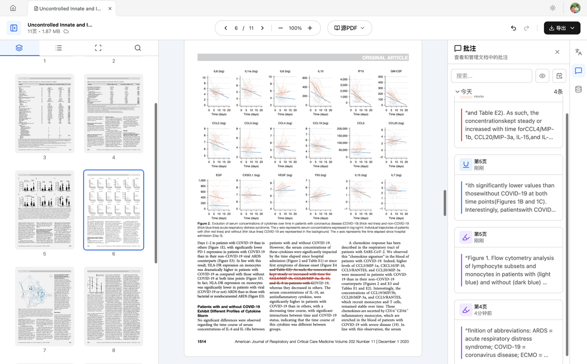Zoom in with the plus button
The height and width of the screenshot is (364, 587).
point(310,28)
